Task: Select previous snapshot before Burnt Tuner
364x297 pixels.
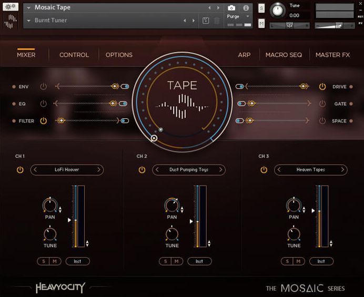Action: point(185,21)
